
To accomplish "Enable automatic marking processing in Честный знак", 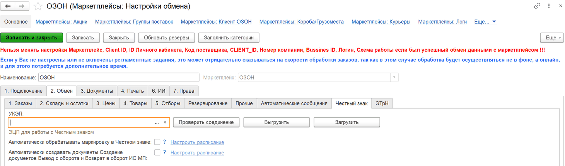I will pos(157,142).
